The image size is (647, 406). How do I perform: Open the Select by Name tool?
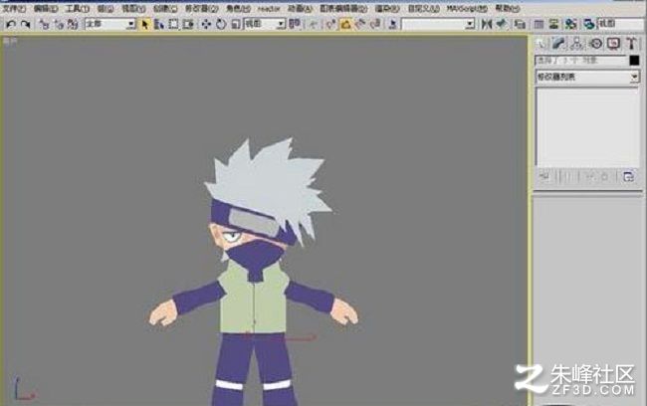159,24
